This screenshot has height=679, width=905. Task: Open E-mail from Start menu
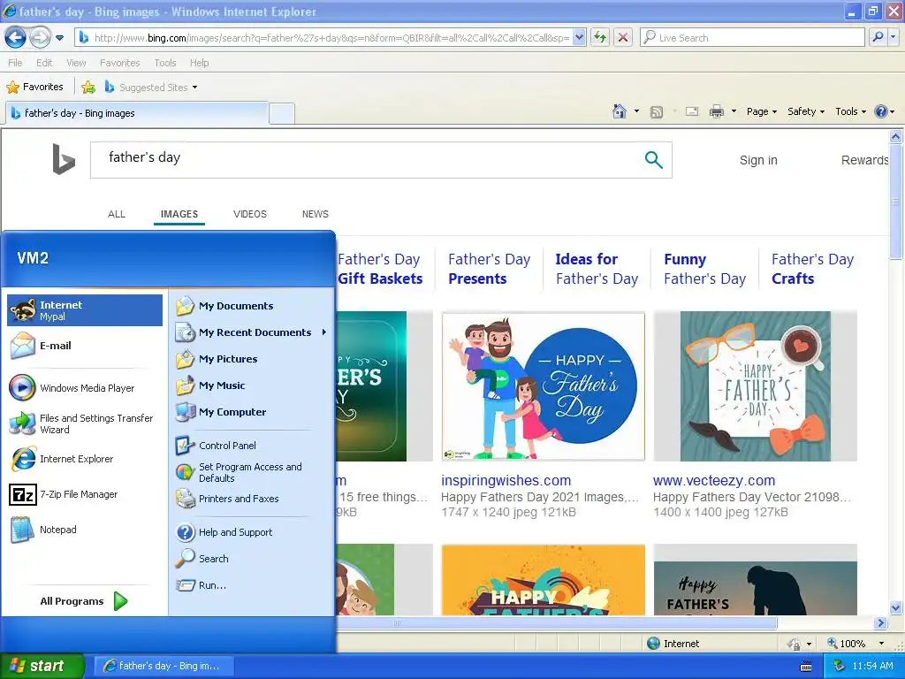tap(85, 346)
